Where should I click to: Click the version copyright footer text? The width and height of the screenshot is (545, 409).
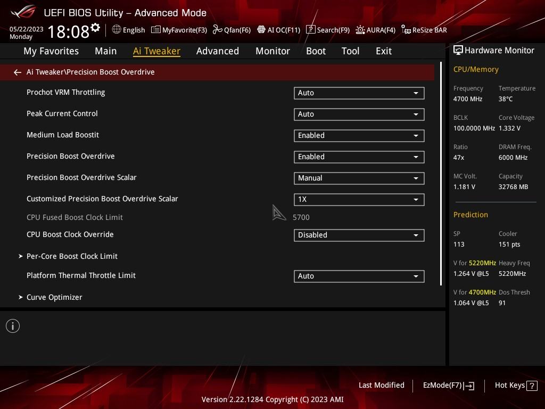[272, 399]
